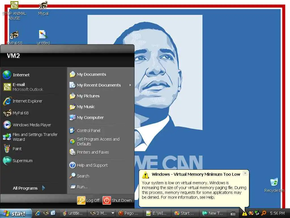This screenshot has width=290, height=218.
Task: Click the keyboard icon on taskbar
Action: 233,214
